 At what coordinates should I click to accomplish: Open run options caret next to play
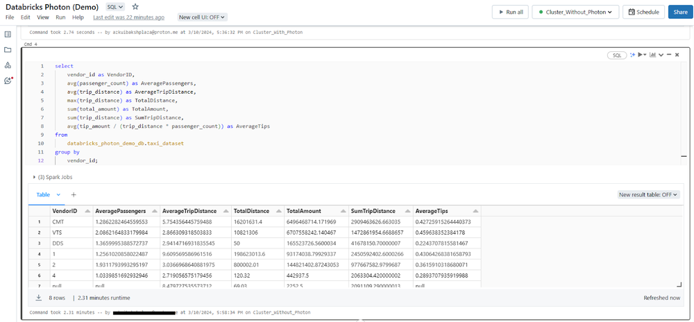pyautogui.click(x=645, y=55)
